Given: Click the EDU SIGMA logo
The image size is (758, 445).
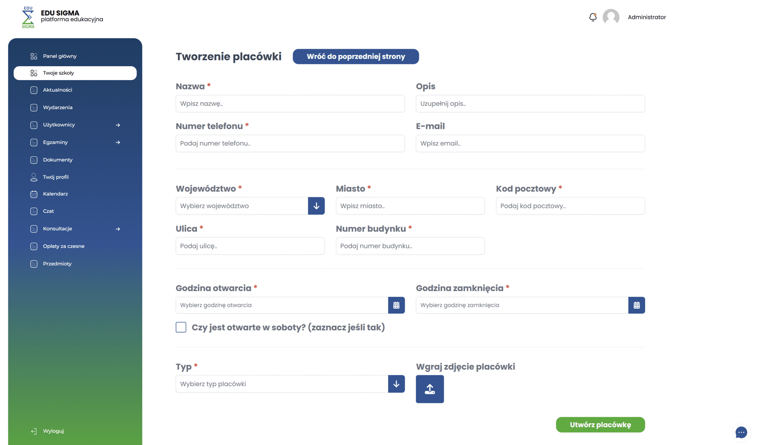Looking at the screenshot, I should pos(28,18).
